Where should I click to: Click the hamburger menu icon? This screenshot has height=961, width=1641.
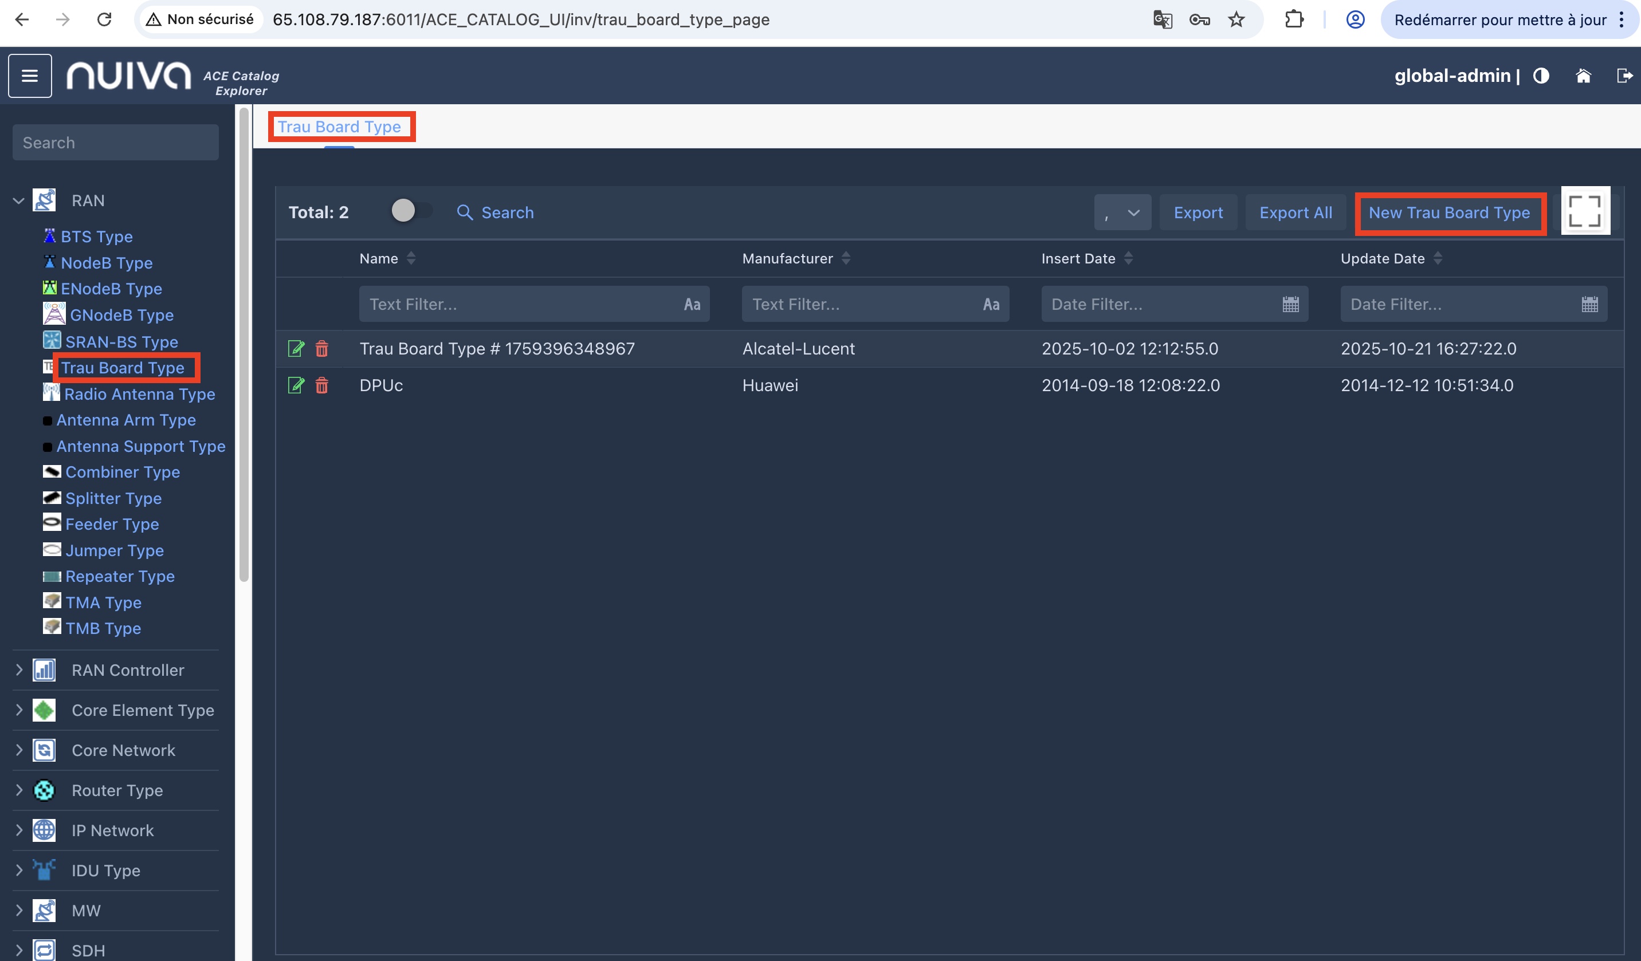click(x=29, y=76)
